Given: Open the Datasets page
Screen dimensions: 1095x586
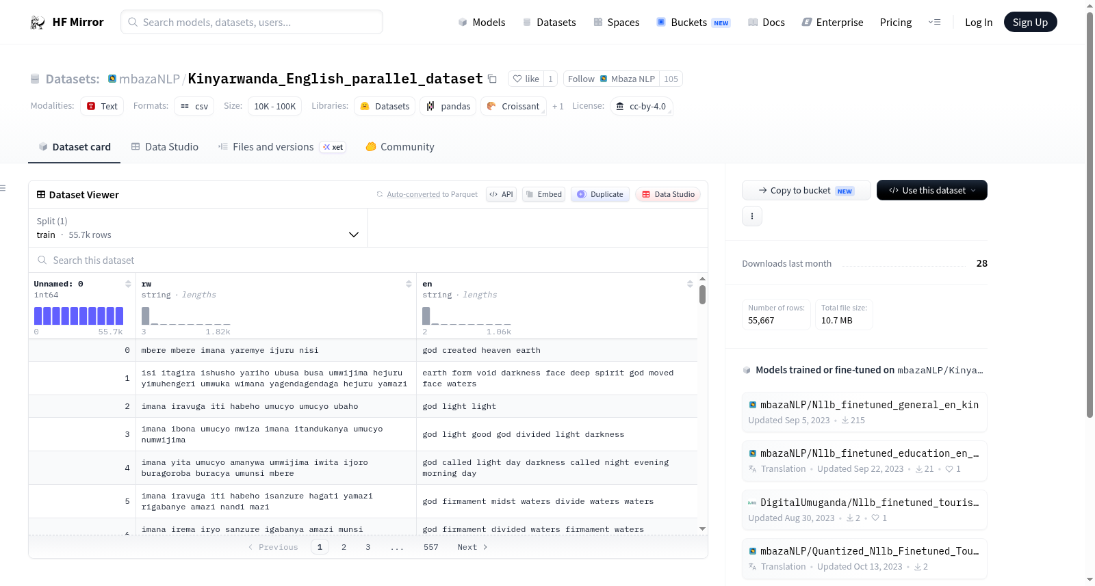Looking at the screenshot, I should [549, 23].
